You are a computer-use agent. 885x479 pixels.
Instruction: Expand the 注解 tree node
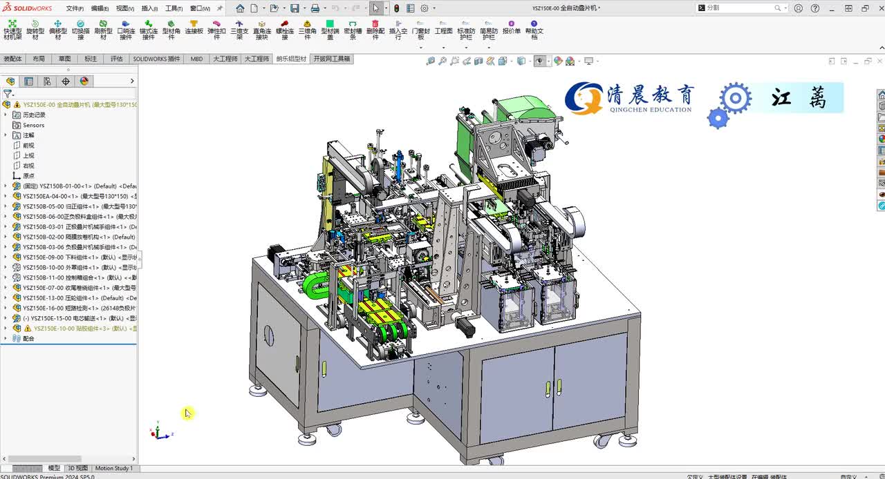tap(6, 135)
